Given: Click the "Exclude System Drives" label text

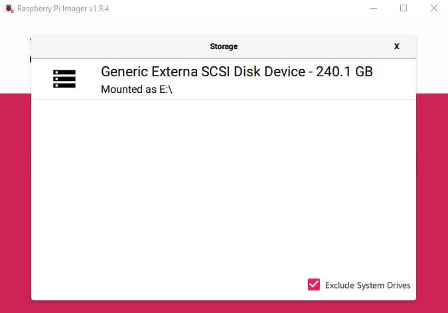Looking at the screenshot, I should pos(368,285).
